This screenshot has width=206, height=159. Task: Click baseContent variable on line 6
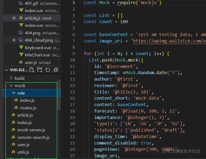point(113,34)
